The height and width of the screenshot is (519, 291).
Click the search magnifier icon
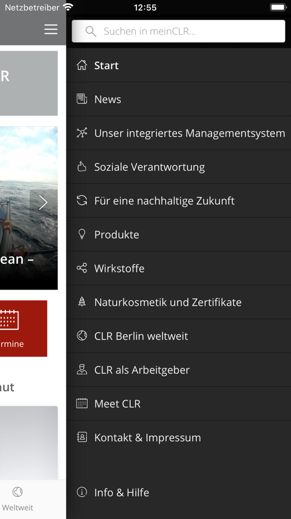(90, 31)
